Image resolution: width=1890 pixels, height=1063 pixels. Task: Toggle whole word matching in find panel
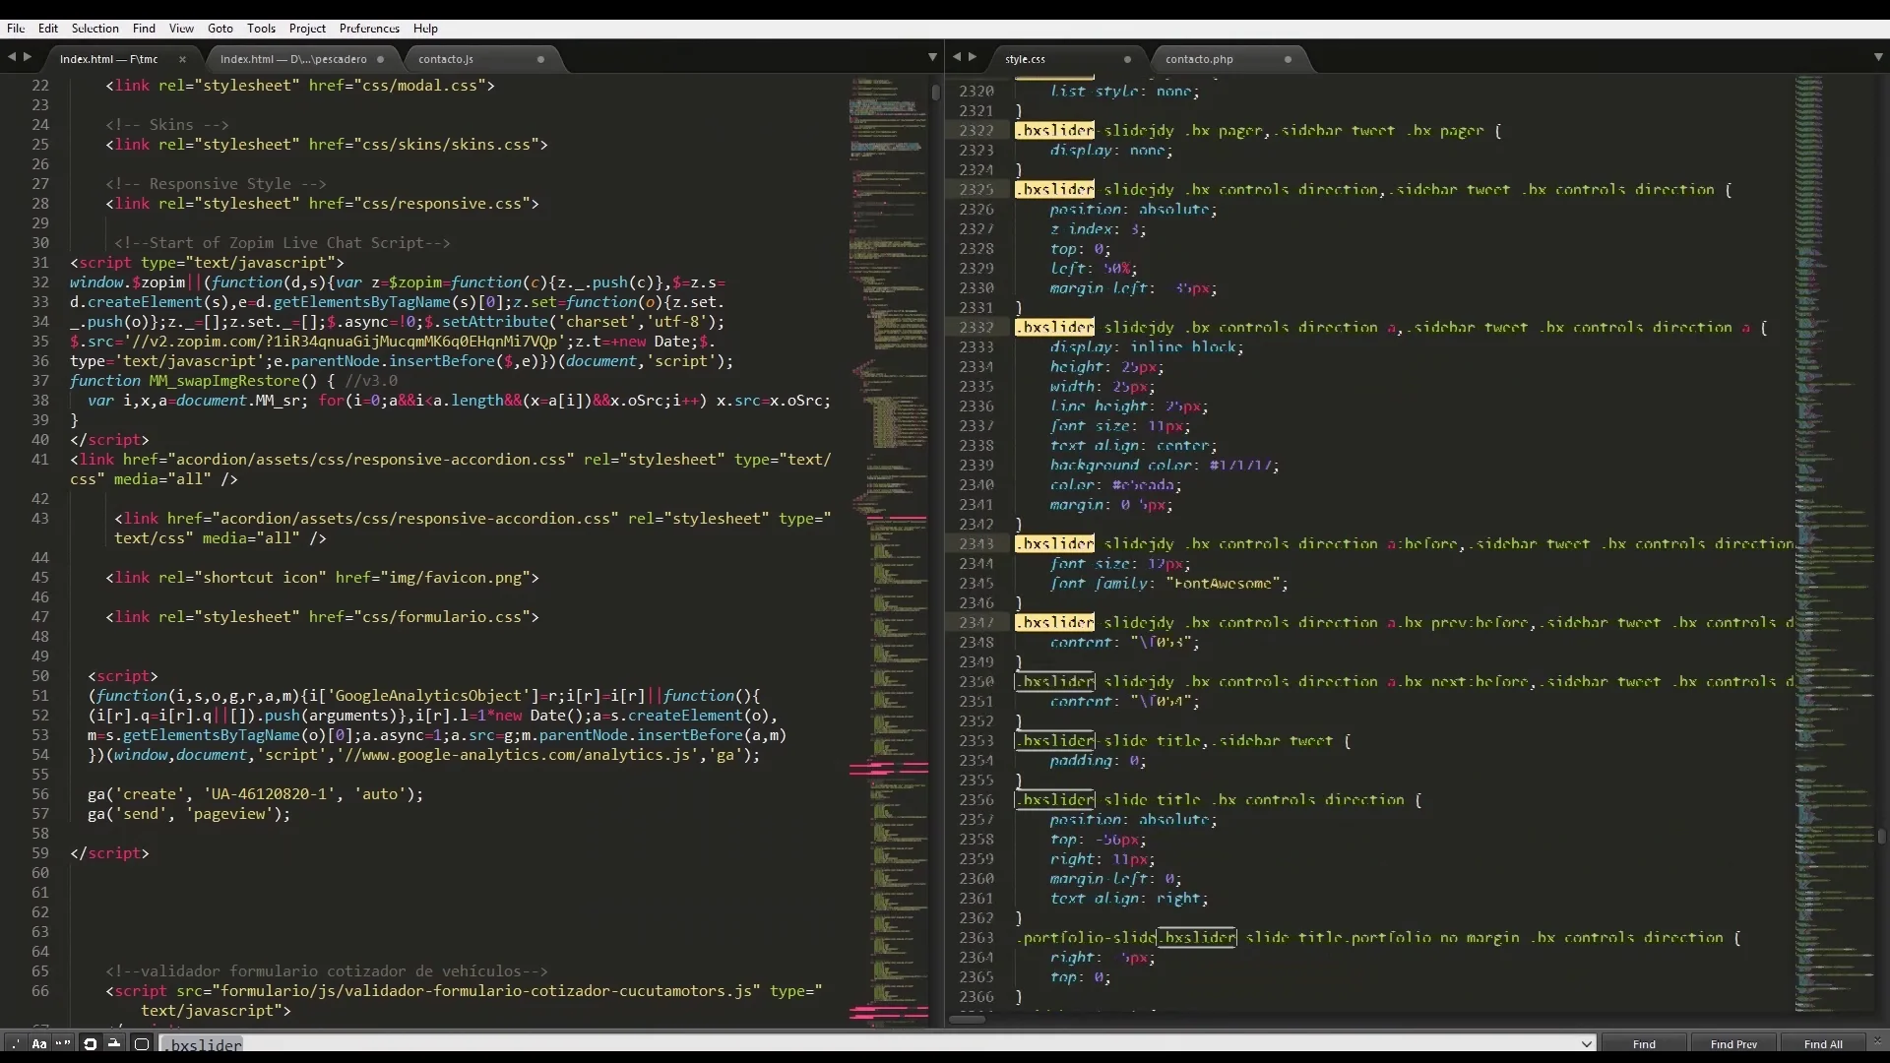click(64, 1044)
